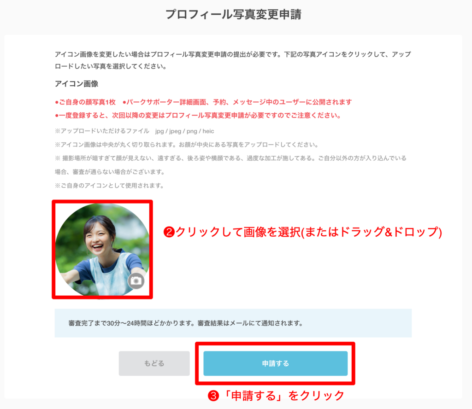Click the note ご自身のアイコンとして使用されます
Screen dimensions: 472x409
pyautogui.click(x=109, y=186)
